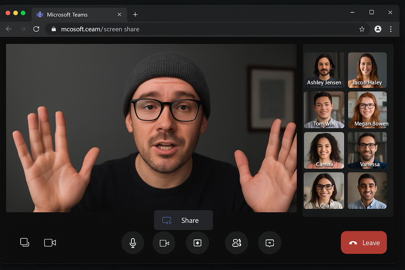Select Megan Bowen's video thumbnail
This screenshot has height=270, width=405.
(367, 110)
